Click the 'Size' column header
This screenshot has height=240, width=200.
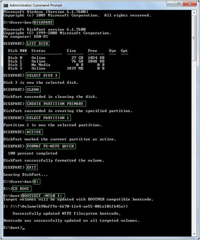tap(71, 51)
